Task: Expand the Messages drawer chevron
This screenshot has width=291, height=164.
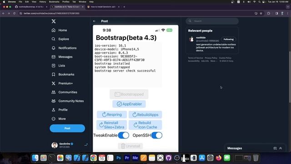Action: [x=281, y=148]
